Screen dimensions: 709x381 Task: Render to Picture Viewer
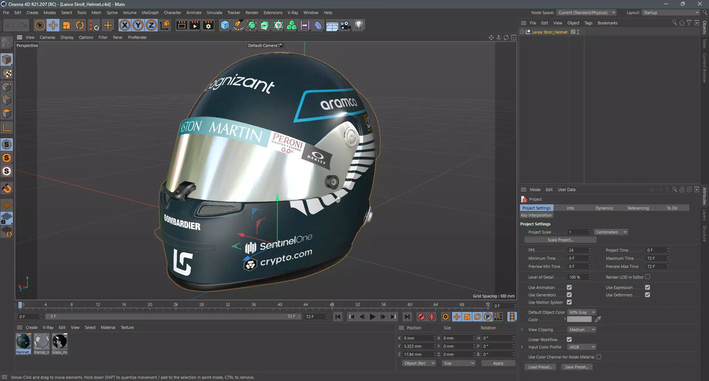click(195, 25)
